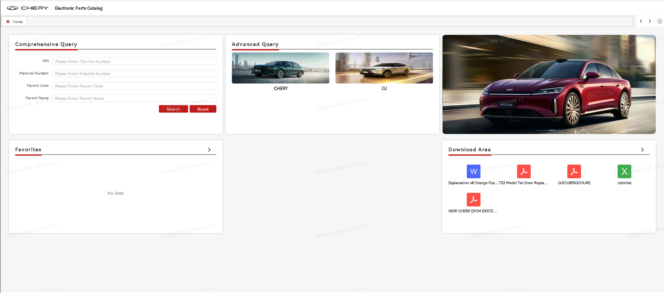Click the Chery logo in header

tap(27, 8)
